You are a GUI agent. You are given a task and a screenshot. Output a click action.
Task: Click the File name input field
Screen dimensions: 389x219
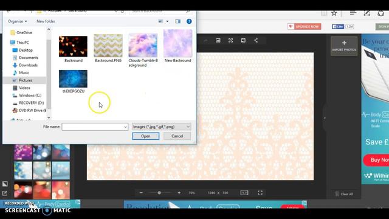[92, 127]
